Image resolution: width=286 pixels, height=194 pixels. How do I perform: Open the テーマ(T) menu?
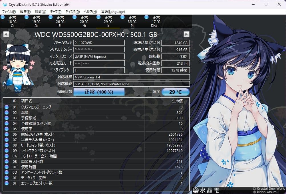point(56,12)
